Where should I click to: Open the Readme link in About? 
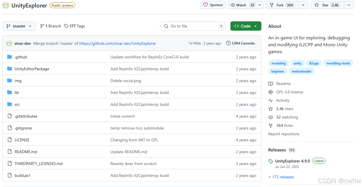(280, 84)
